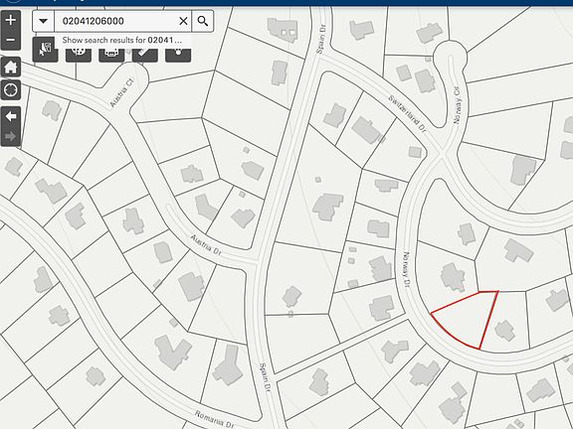The height and width of the screenshot is (429, 573).
Task: Click the 'Romania Dr' street label
Action: click(214, 419)
